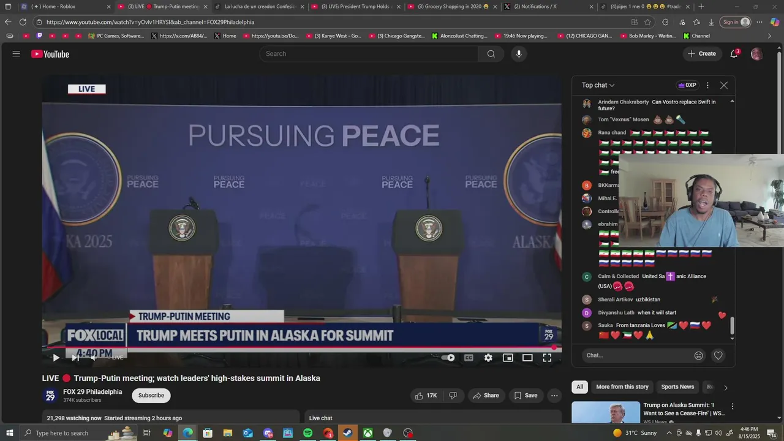Open 'Kanye West - Go...' bookmark
This screenshot has width=784, height=441.
click(x=333, y=36)
